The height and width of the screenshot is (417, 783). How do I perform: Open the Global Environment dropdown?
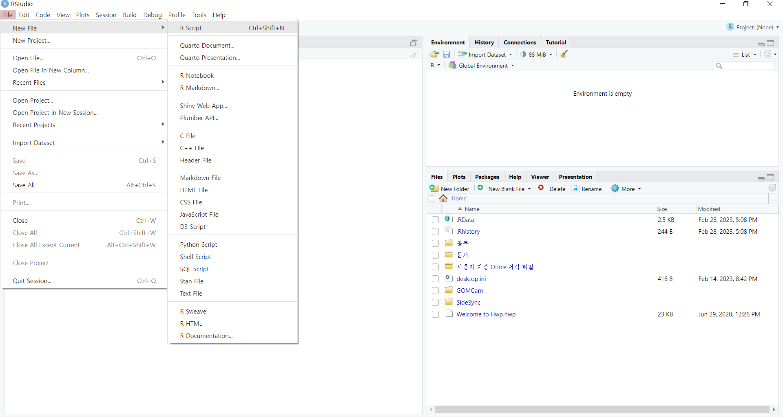[481, 66]
